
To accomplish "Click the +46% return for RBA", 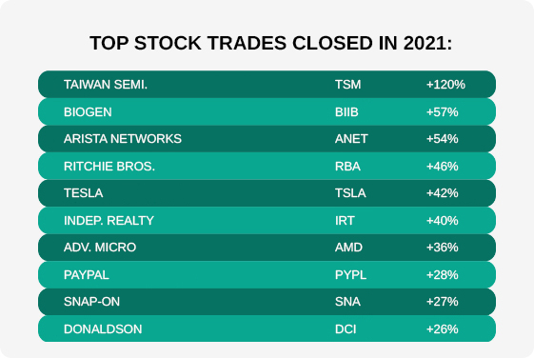I will pyautogui.click(x=442, y=167).
